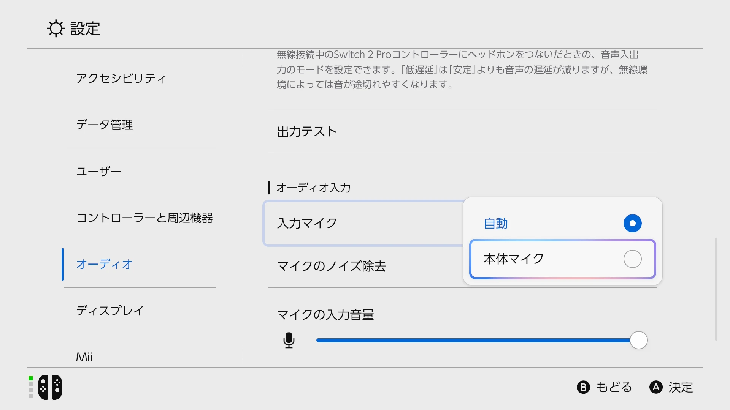The width and height of the screenshot is (730, 410).
Task: Click the Joy-Con controller icon
Action: click(x=50, y=387)
